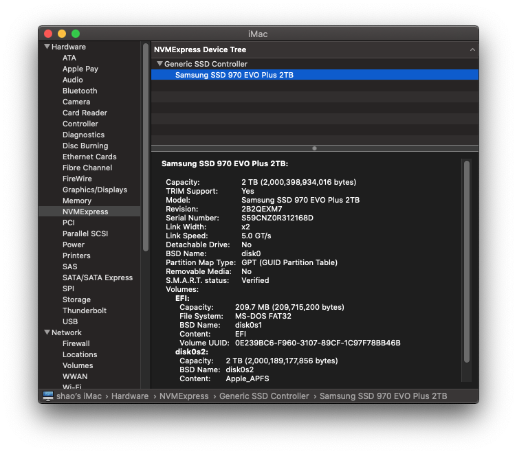Image resolution: width=517 pixels, height=454 pixels.
Task: Click the Link Width value x2
Action: point(245,227)
